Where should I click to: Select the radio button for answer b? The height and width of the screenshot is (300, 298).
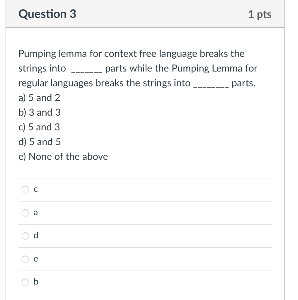25,282
